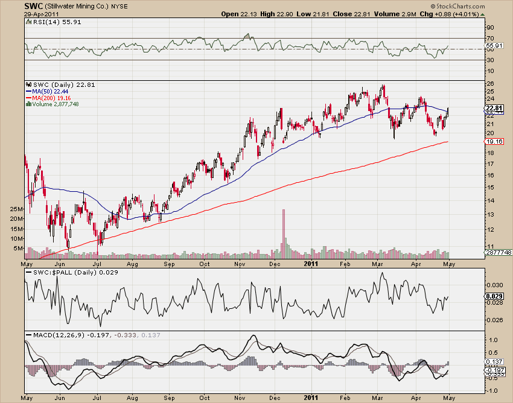Click the 2877748 volume axis tag
Image resolution: width=513 pixels, height=403 pixels.
(x=499, y=253)
